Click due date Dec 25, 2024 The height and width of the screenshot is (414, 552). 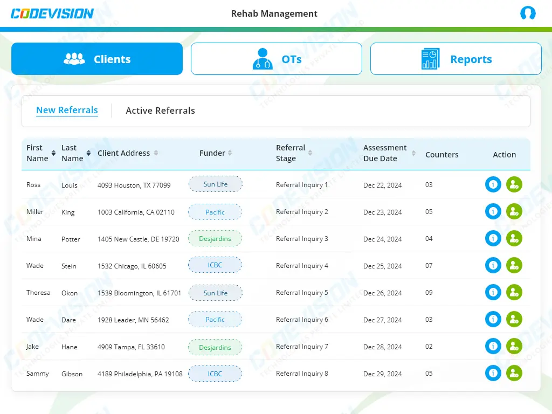(x=382, y=266)
